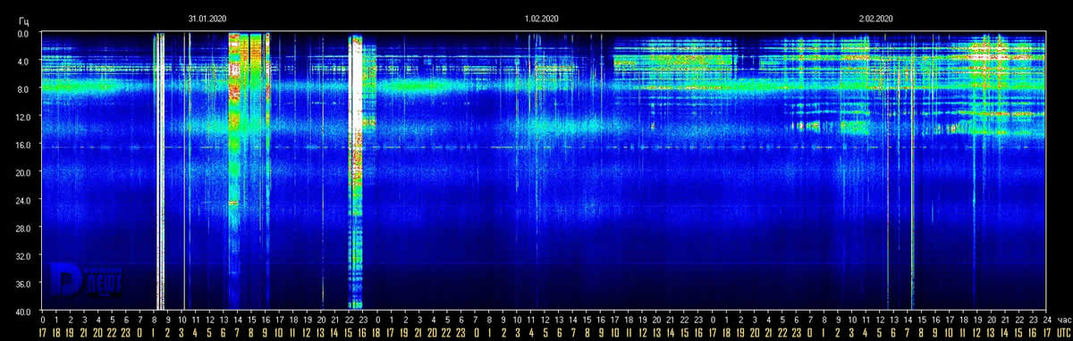Click the 8.0 frequency axis label
1073x341 pixels.
click(x=23, y=89)
